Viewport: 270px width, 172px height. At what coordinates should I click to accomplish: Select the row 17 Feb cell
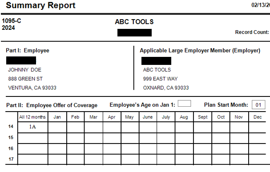pyautogui.click(x=76, y=160)
